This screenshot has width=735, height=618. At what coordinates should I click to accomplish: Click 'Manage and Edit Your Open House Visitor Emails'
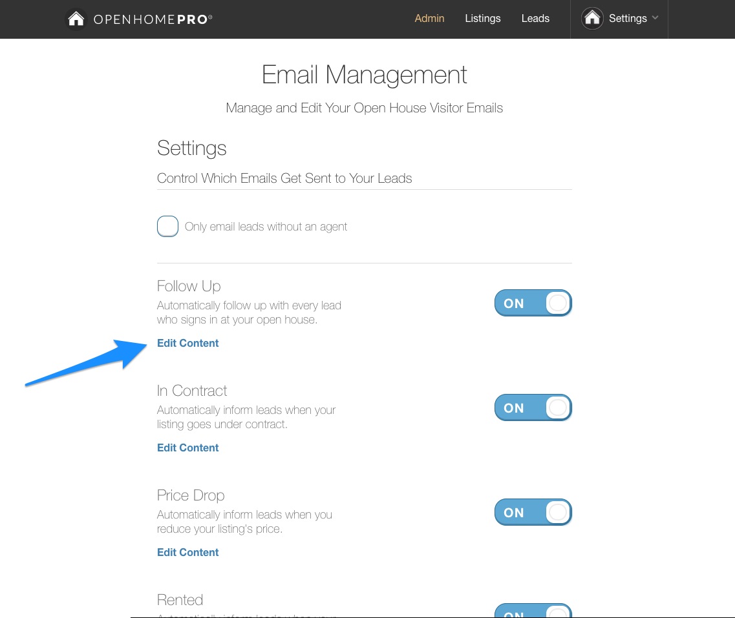coord(364,108)
